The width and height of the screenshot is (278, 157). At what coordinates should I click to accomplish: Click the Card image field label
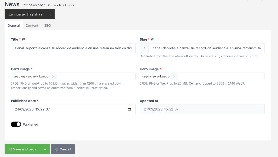point(20,69)
